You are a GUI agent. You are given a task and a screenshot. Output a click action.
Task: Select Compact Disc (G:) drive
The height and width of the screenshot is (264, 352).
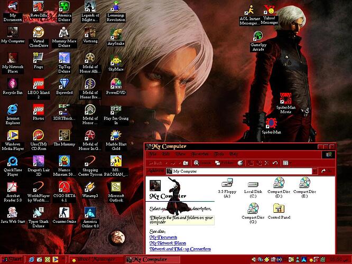pyautogui.click(x=253, y=213)
